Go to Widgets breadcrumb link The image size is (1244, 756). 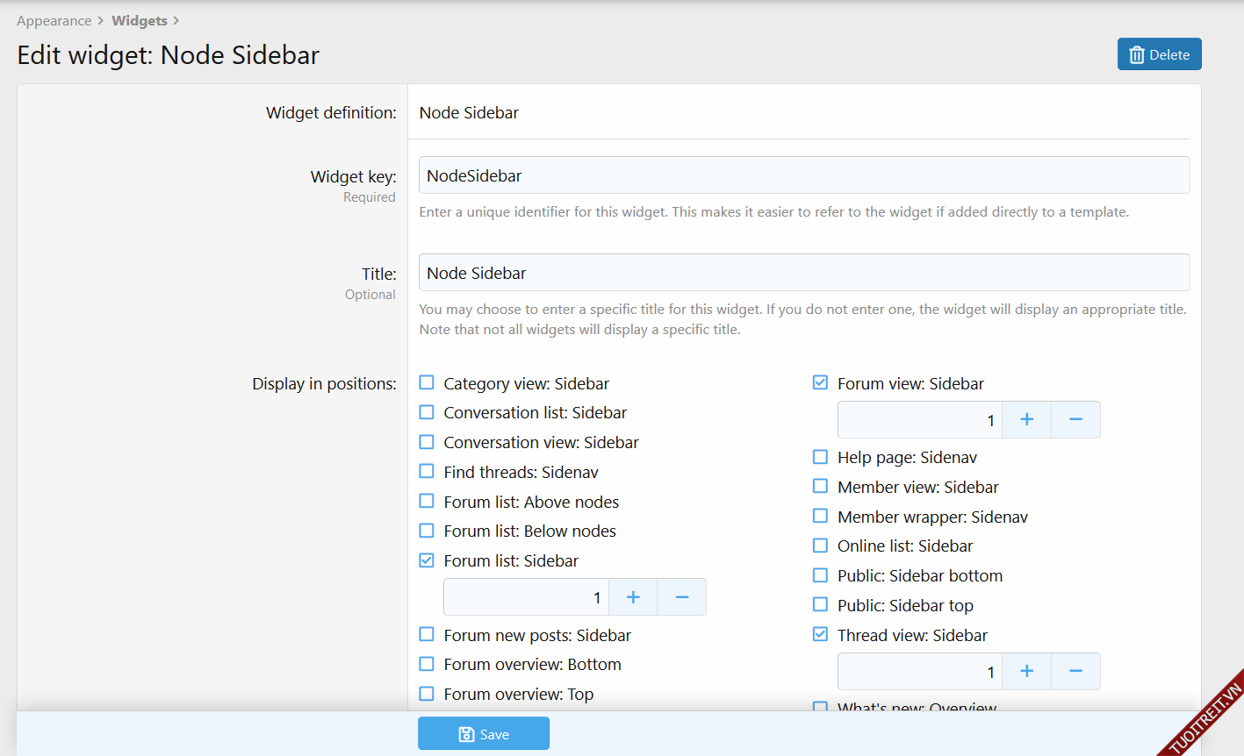[139, 21]
